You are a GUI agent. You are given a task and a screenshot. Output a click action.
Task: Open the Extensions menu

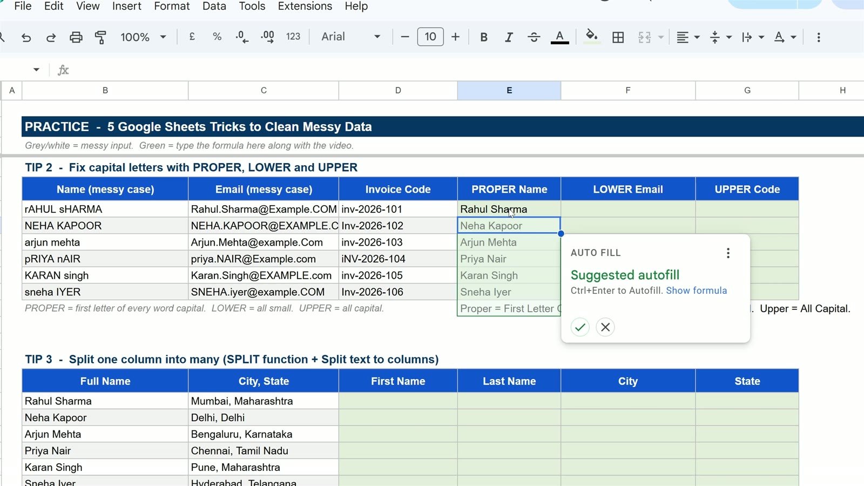pos(305,6)
